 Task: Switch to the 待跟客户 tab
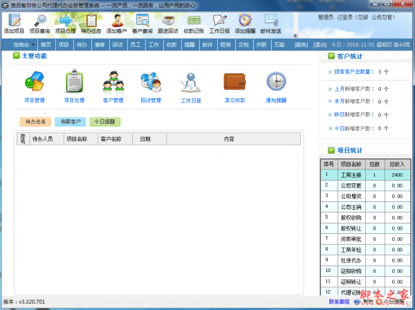pyautogui.click(x=71, y=122)
